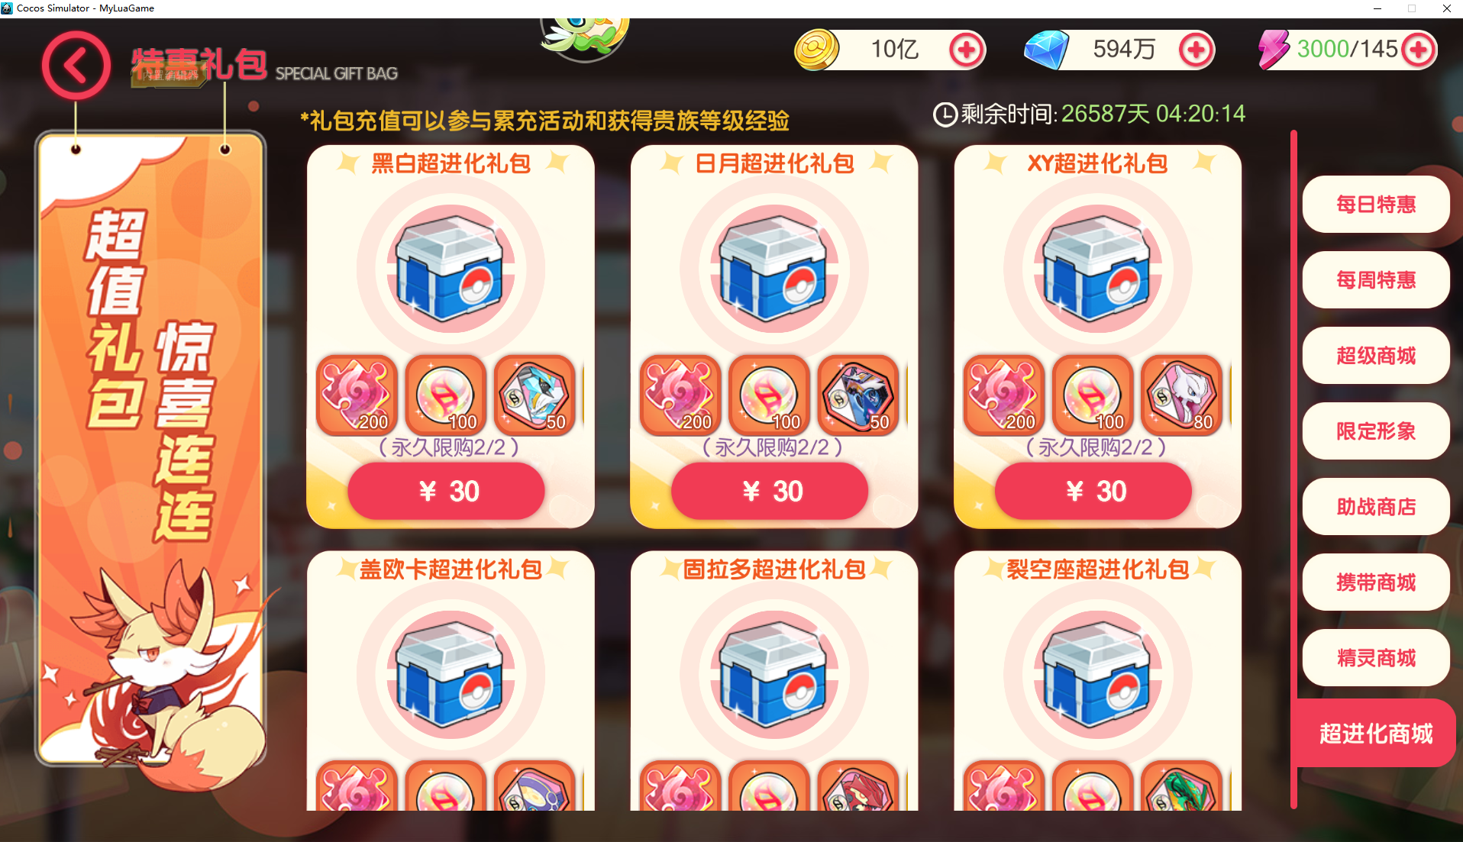Image resolution: width=1463 pixels, height=842 pixels.
Task: Open the 黑白超进化礼包 gift box image
Action: pyautogui.click(x=451, y=268)
